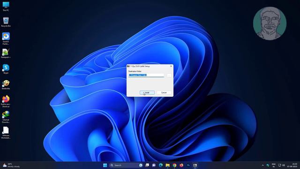The width and height of the screenshot is (300, 169).
Task: Open the weather widget on the taskbar
Action: [x=11, y=165]
